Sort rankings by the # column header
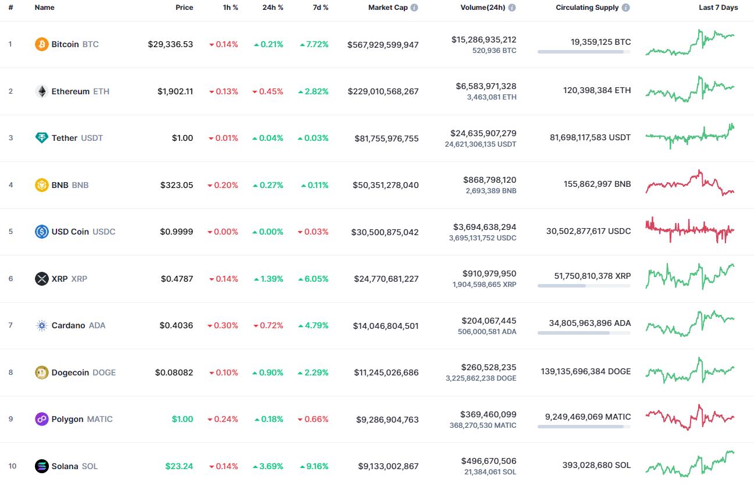 point(10,8)
